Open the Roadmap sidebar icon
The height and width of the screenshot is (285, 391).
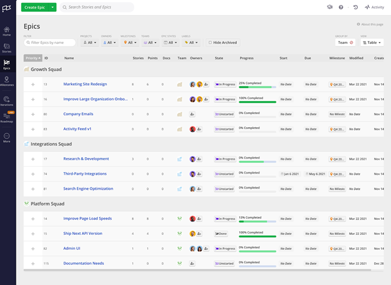click(x=7, y=117)
